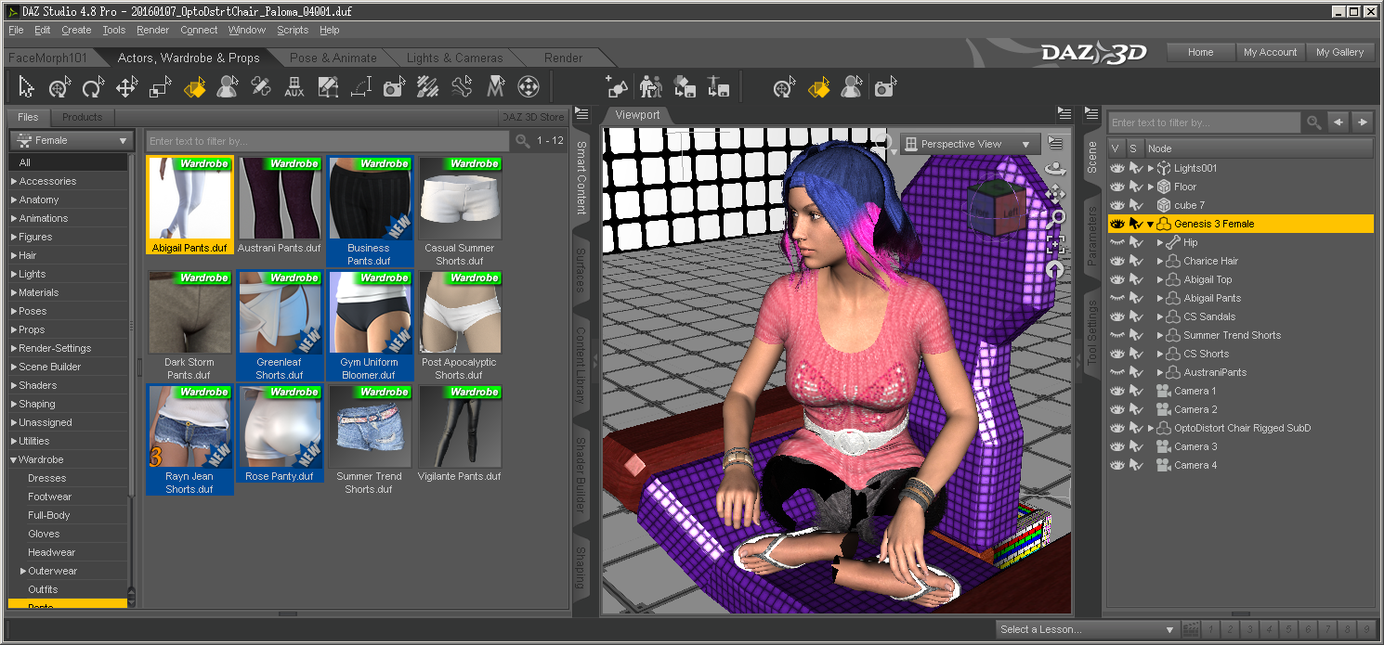This screenshot has width=1384, height=645.
Task: Click the Home button
Action: coord(1200,52)
